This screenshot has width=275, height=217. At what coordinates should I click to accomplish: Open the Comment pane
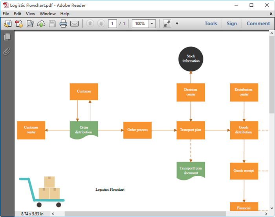point(258,24)
